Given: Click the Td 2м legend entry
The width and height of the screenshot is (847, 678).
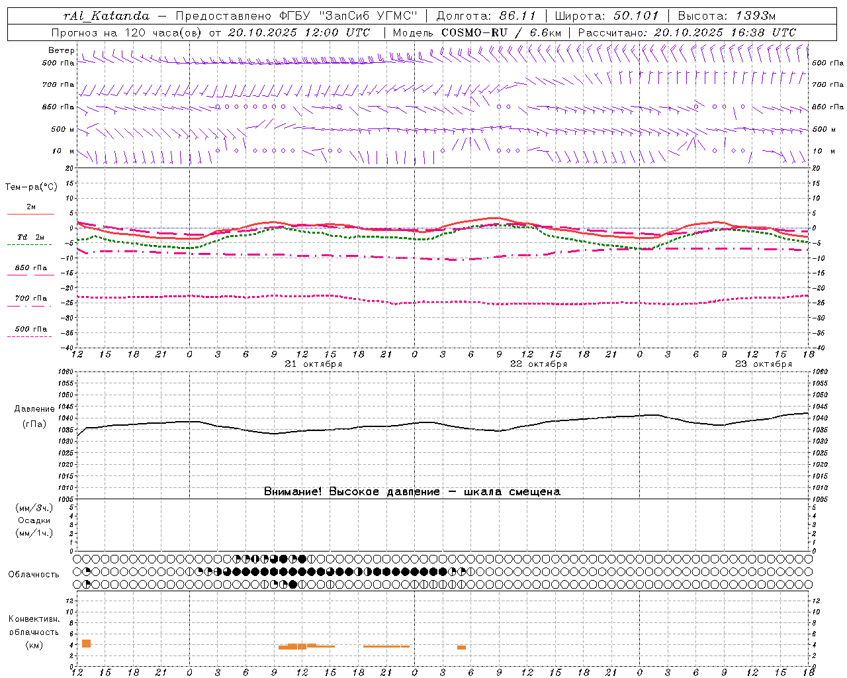Looking at the screenshot, I should pos(31,237).
